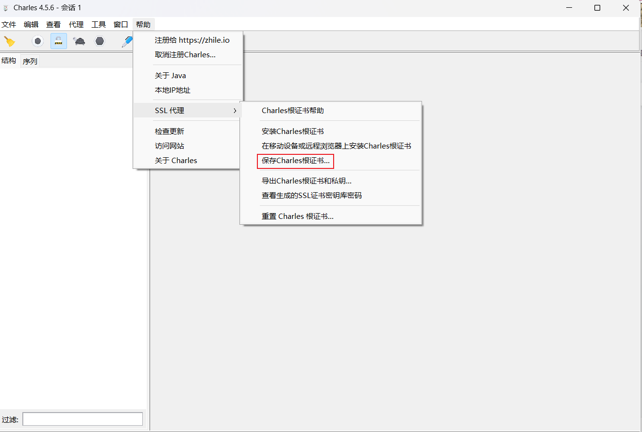This screenshot has height=432, width=642.
Task: Toggle traffic recording with the record circle icon
Action: (x=37, y=41)
